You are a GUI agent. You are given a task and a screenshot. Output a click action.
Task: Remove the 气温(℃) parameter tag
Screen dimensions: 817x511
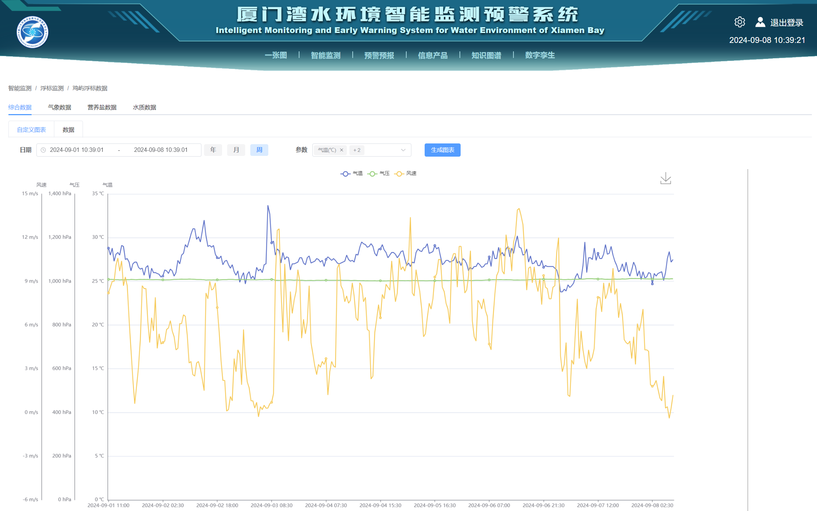341,150
